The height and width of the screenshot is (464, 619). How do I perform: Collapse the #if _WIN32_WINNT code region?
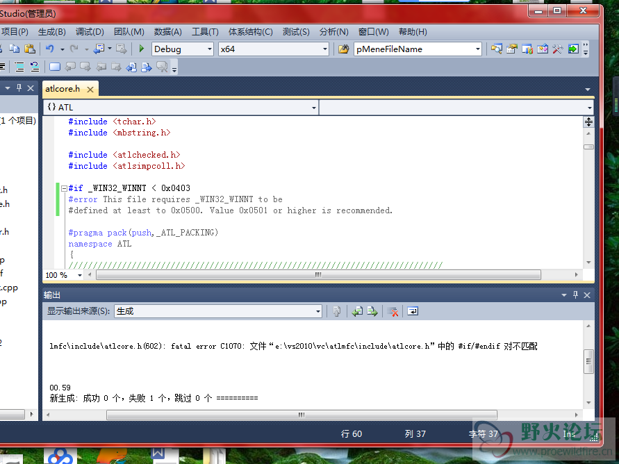point(64,189)
